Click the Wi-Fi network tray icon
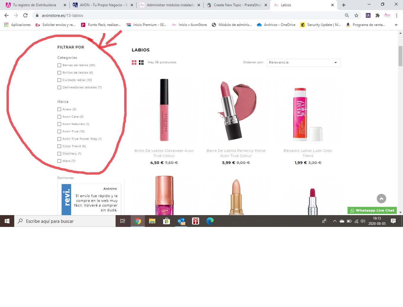403x307 pixels. coord(356,221)
